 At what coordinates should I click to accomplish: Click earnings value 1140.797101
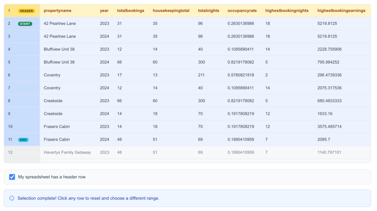tap(329, 152)
